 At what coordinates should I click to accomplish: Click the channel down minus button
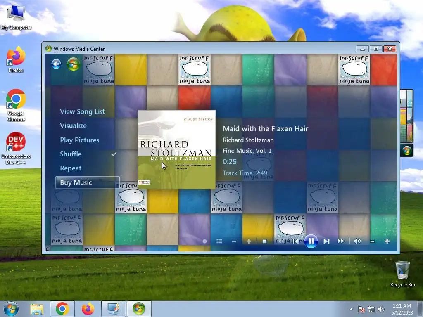(x=234, y=241)
